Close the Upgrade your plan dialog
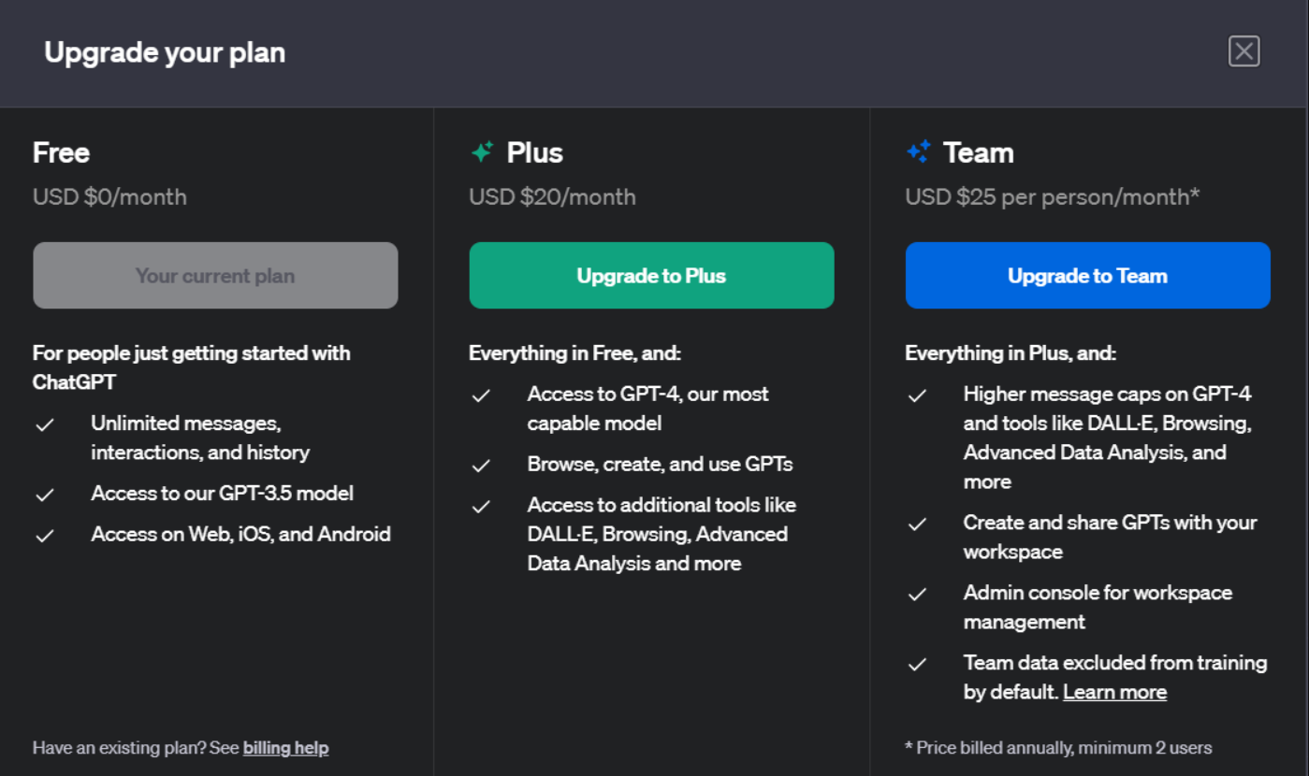Viewport: 1309px width, 776px height. point(1244,51)
